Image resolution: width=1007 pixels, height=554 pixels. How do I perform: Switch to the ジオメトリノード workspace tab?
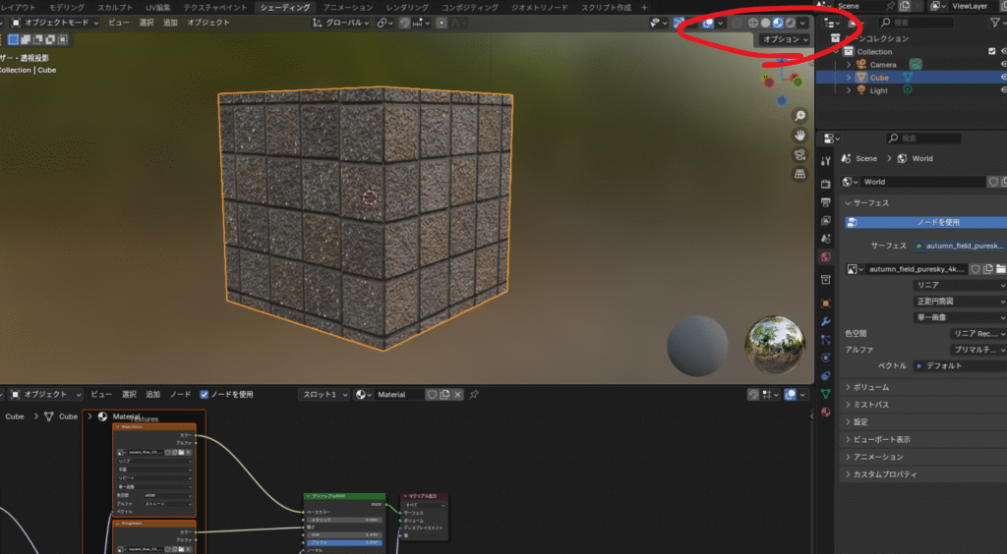tap(540, 7)
